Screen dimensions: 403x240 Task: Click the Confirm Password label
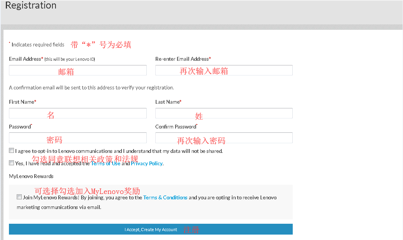pyautogui.click(x=176, y=127)
